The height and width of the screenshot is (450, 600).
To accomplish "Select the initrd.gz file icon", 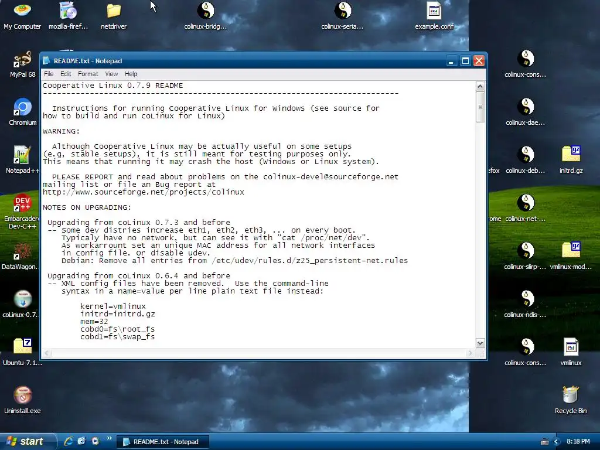I will pyautogui.click(x=571, y=160).
